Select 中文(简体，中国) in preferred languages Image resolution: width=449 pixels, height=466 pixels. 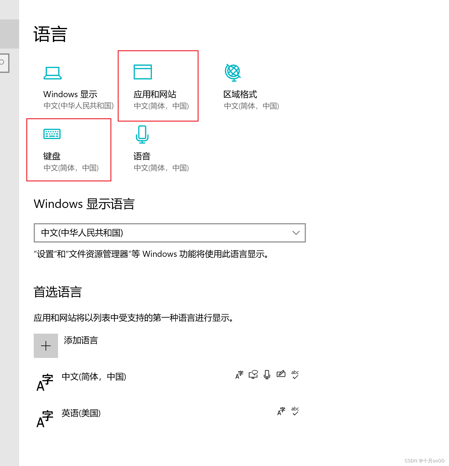pos(94,377)
